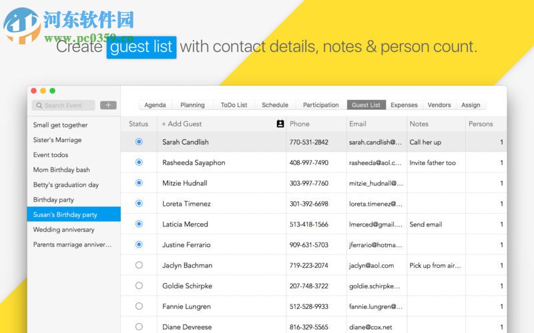534x333 pixels.
Task: Click guest name Justine Ferrario
Action: point(186,244)
